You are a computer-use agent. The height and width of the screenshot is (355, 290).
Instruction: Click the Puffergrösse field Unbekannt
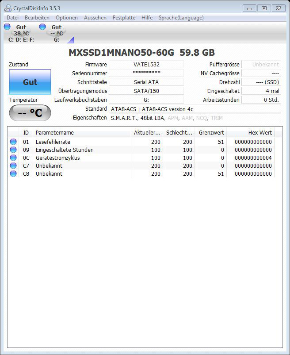coord(261,64)
